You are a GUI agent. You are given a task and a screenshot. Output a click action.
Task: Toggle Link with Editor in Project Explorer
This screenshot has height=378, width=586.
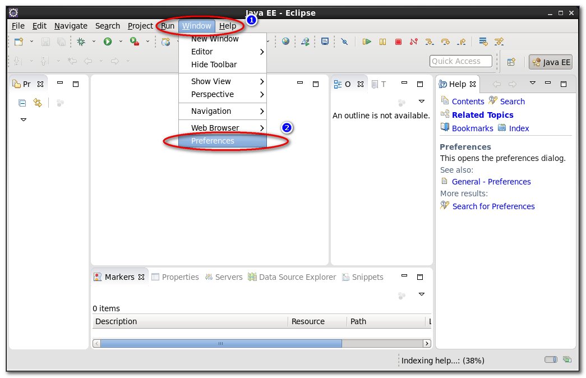point(38,103)
